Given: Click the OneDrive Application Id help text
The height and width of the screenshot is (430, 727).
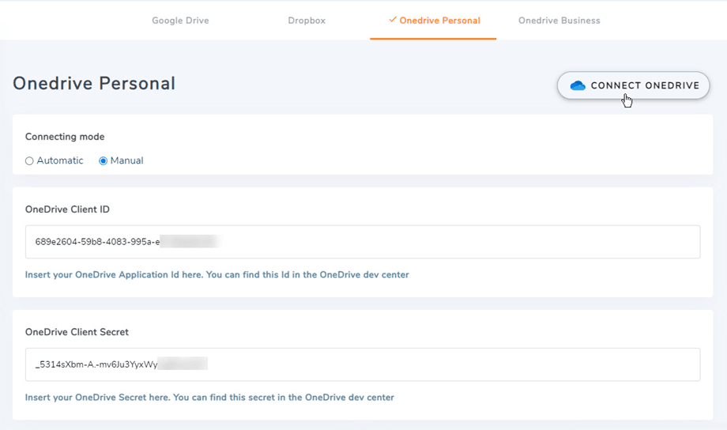Looking at the screenshot, I should [217, 275].
